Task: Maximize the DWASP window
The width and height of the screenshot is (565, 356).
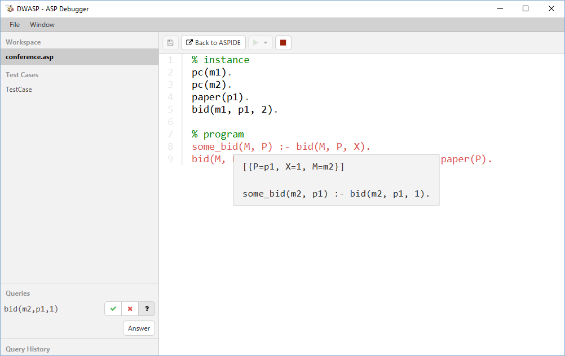Action: [x=526, y=8]
